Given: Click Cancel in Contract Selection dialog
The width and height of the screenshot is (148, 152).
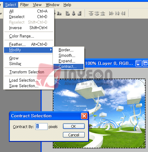Looking at the screenshot, I should pyautogui.click(x=74, y=135).
